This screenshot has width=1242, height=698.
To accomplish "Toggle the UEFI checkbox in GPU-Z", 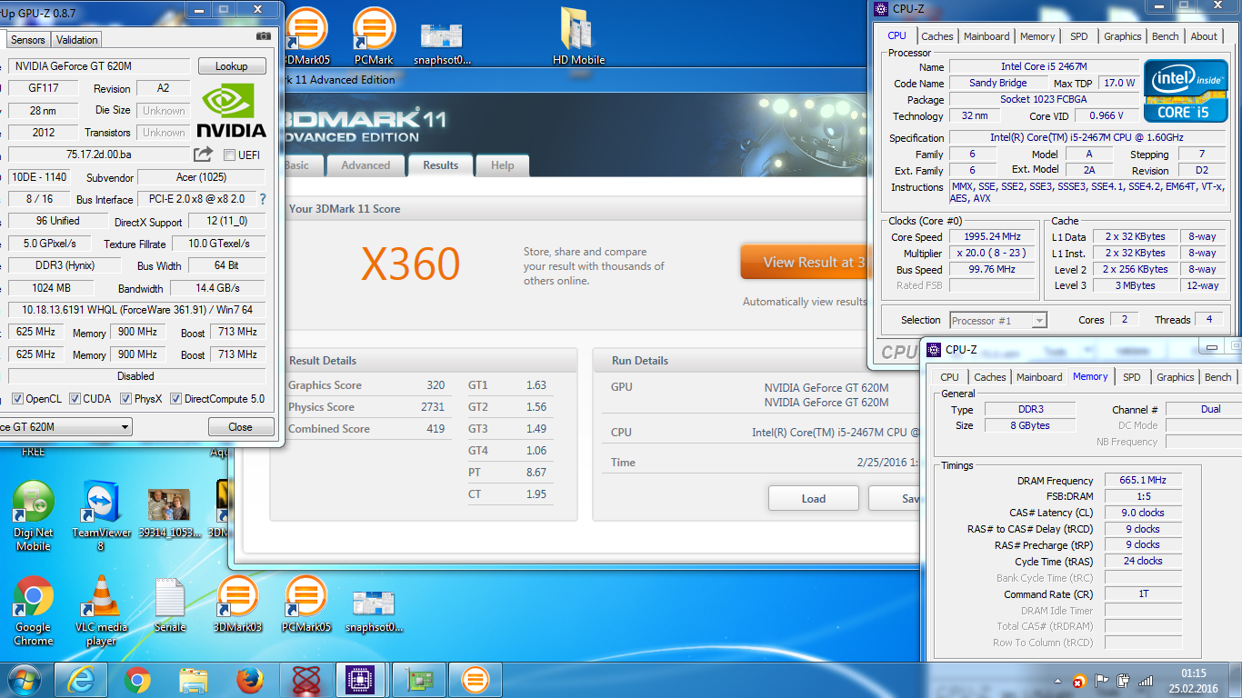I will 229,155.
